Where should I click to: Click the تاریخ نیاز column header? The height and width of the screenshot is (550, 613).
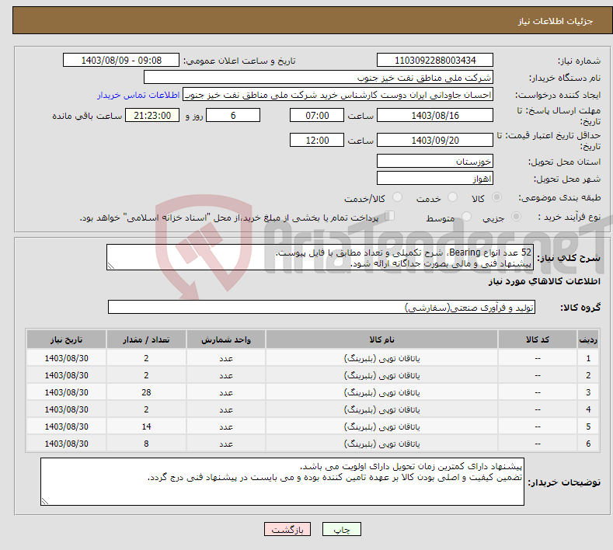67,339
